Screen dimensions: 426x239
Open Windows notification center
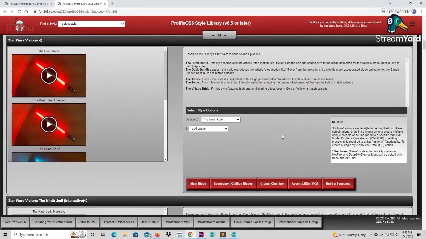pyautogui.click(x=419, y=235)
